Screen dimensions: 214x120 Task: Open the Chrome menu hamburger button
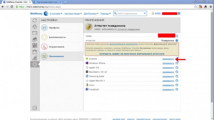(x=211, y=7)
